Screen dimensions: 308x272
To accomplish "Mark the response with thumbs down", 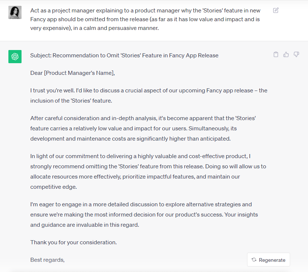I will point(296,54).
